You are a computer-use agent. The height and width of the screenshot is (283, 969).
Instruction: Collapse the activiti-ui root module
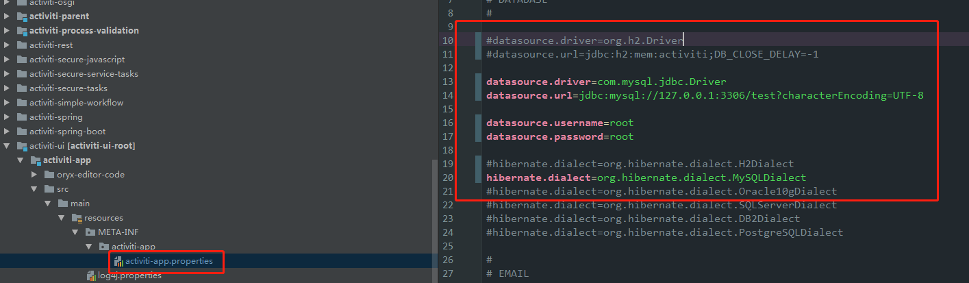(7, 146)
